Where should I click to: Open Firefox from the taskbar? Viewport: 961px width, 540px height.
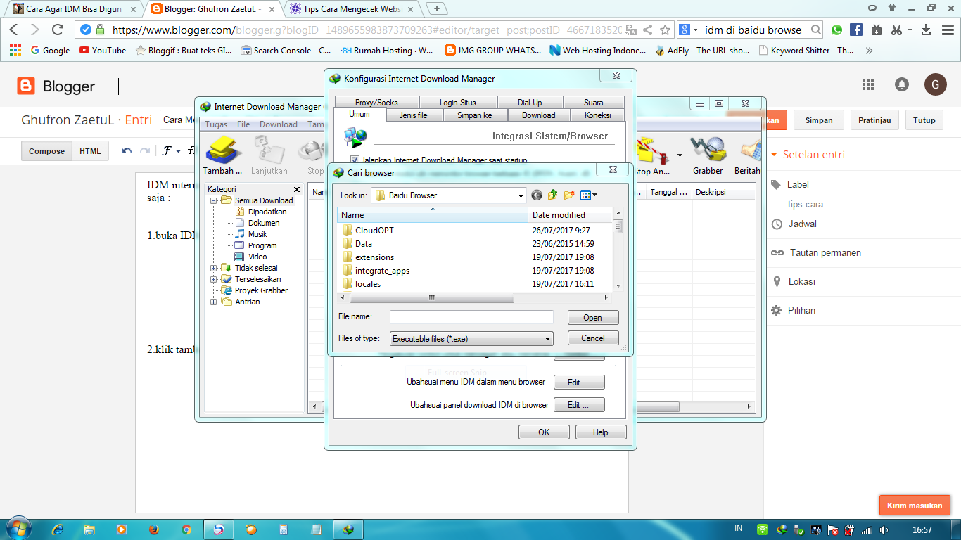coord(154,529)
